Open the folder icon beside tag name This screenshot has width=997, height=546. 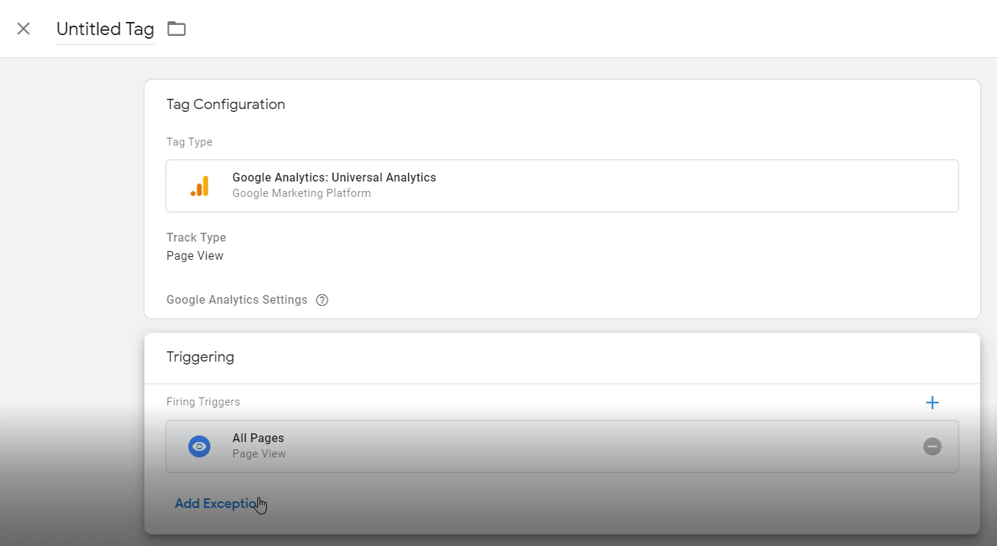(x=177, y=29)
